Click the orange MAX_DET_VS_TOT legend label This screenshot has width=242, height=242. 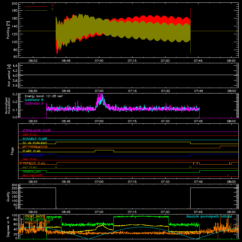click(x=38, y=222)
